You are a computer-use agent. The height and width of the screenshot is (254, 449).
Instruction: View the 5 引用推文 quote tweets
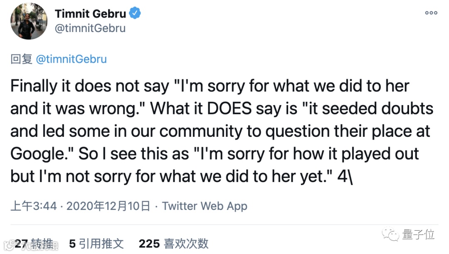pos(96,244)
